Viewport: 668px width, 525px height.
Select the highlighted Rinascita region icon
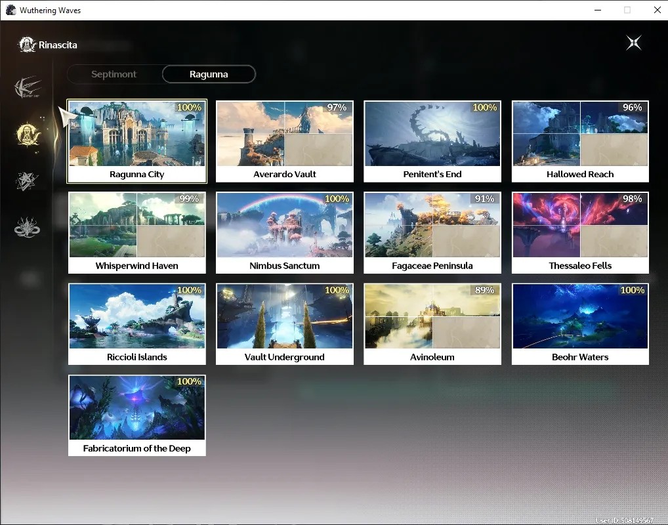28,135
